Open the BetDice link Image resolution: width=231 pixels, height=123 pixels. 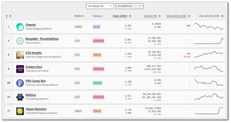[x=31, y=95]
